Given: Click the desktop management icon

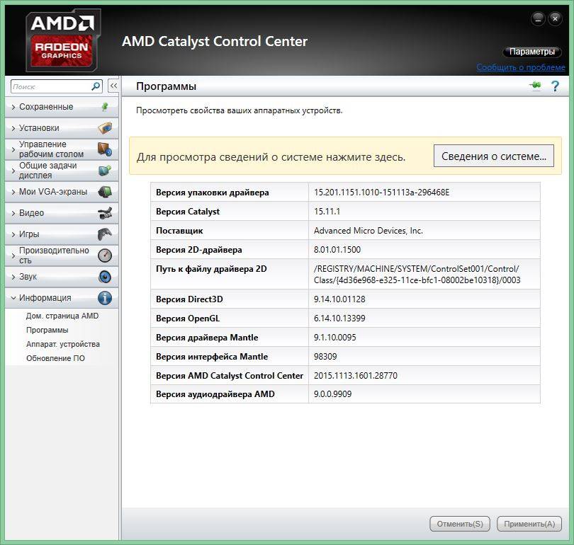Looking at the screenshot, I should tap(105, 149).
